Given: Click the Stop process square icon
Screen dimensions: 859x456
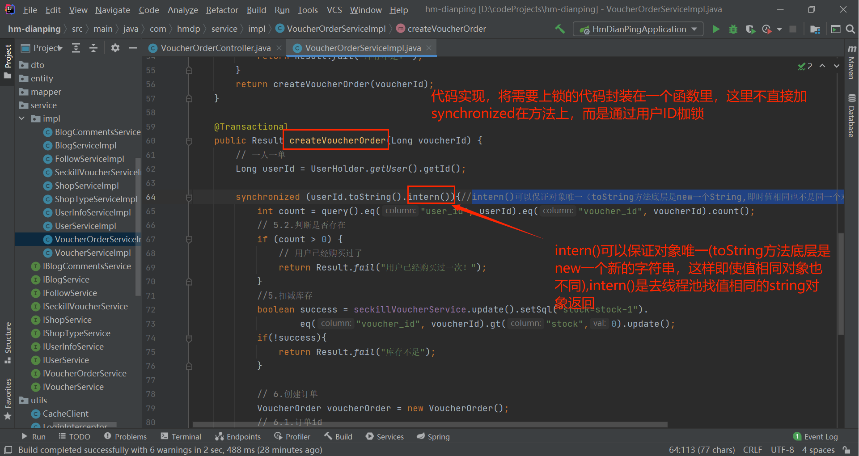Looking at the screenshot, I should tap(793, 29).
